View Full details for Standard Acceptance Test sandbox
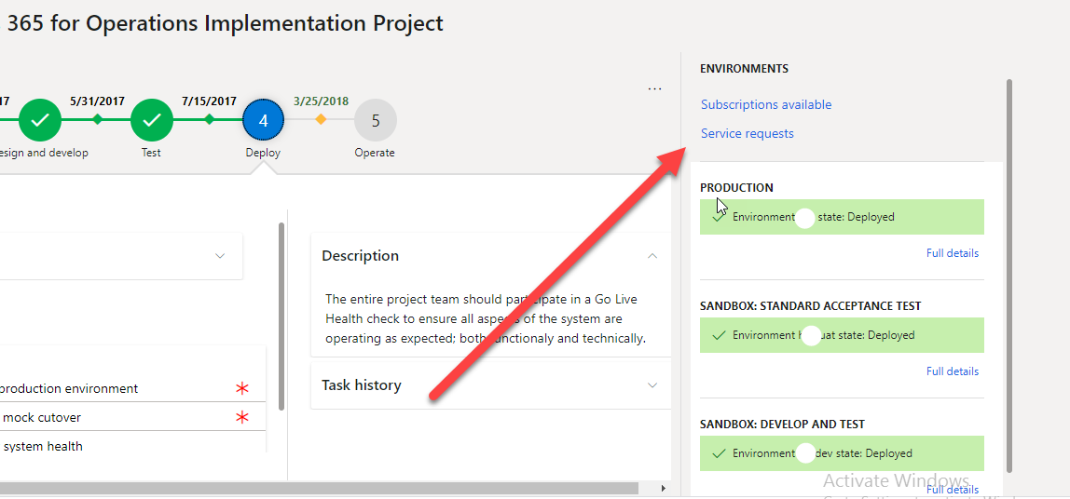 (952, 371)
